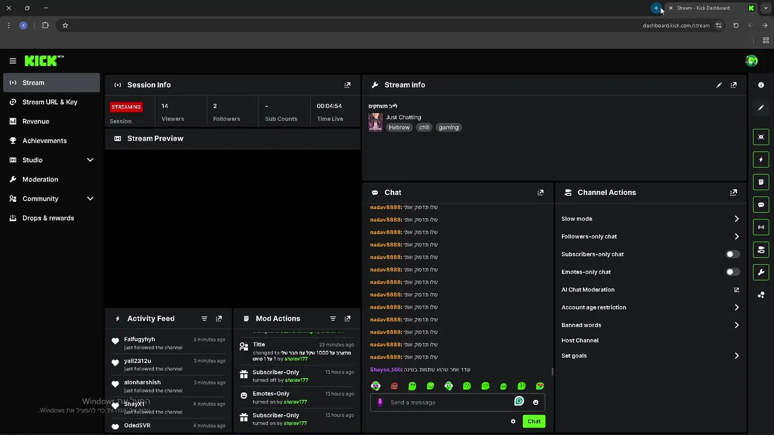Screen dimensions: 774x435
Task: Click the pencil edit-layout icon in right sidebar
Action: (761, 108)
